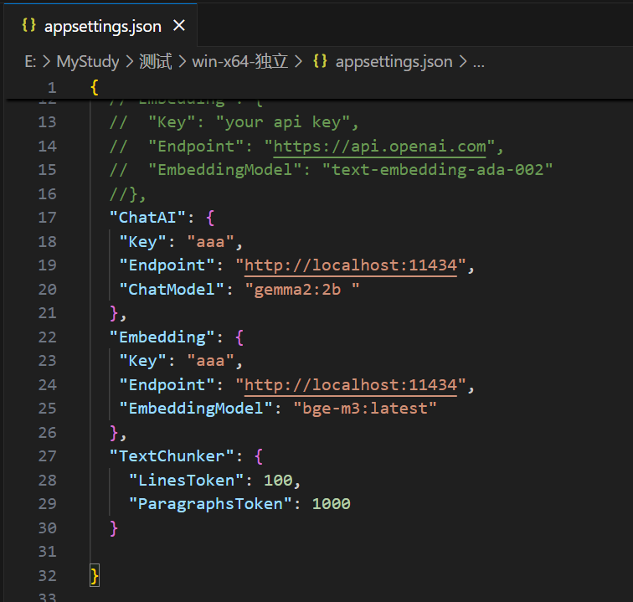This screenshot has height=602, width=633.
Task: Click the ChatAI Endpoint localhost URL
Action: [x=351, y=265]
